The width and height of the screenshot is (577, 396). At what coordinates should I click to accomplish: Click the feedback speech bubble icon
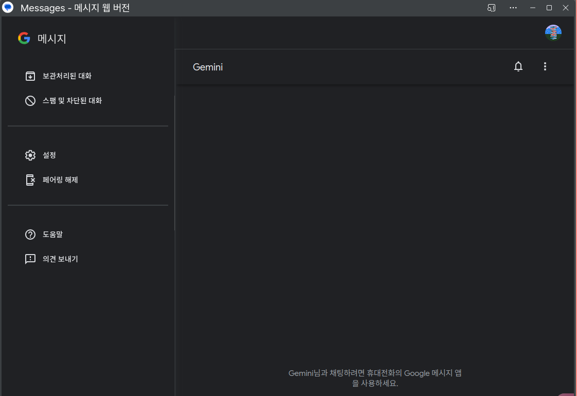tap(30, 259)
